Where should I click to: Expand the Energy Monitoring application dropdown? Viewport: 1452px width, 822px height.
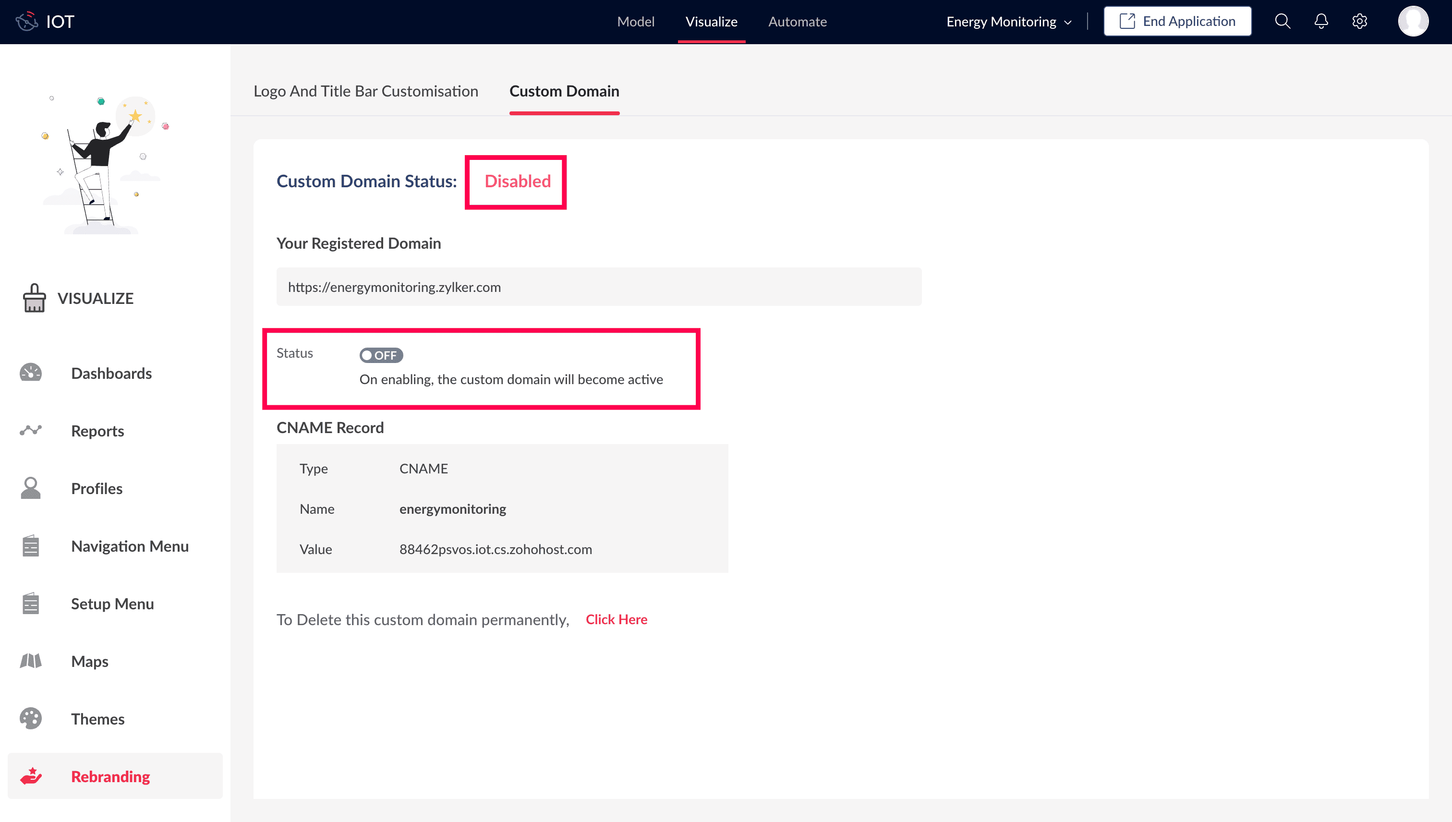[1009, 22]
